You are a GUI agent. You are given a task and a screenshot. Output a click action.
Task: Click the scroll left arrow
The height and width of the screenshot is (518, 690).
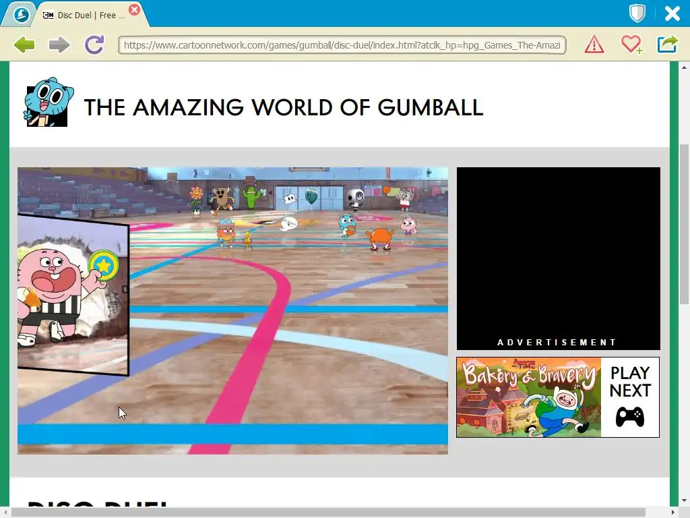[x=5, y=513]
